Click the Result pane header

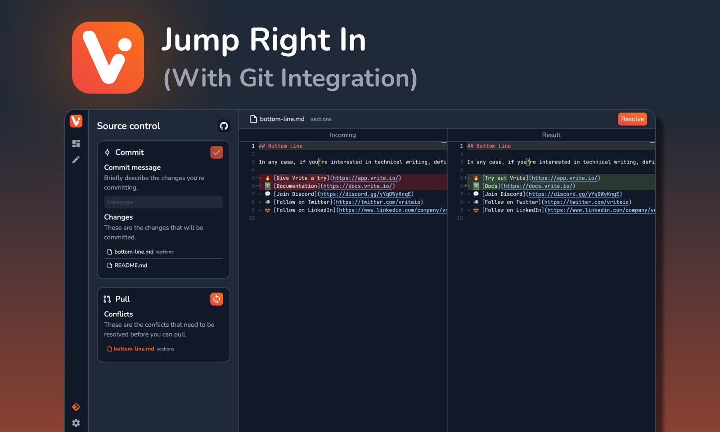[551, 135]
